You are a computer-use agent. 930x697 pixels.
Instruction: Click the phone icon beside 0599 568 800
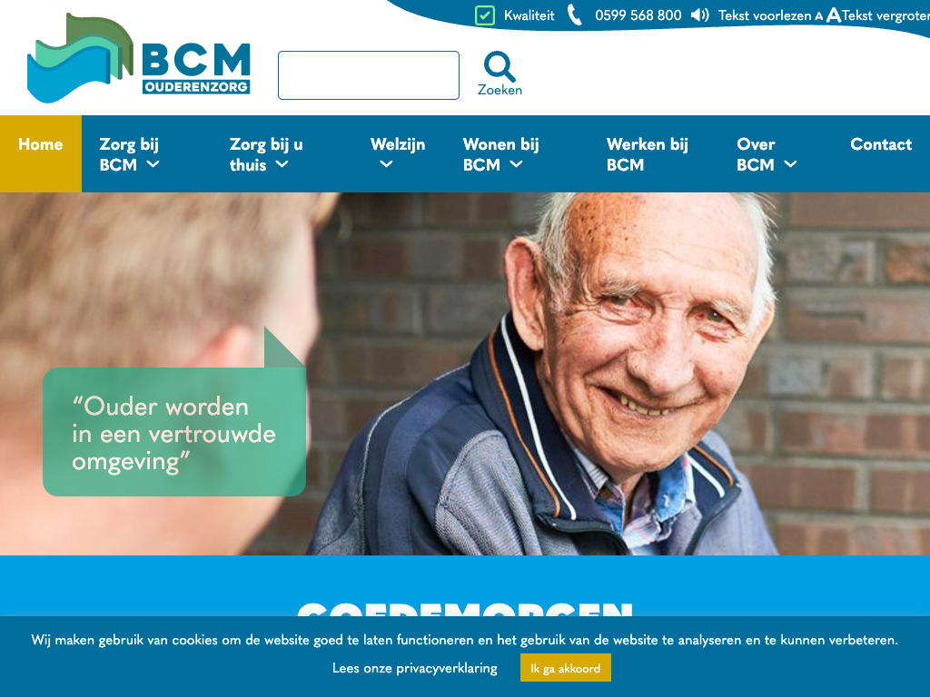[x=574, y=15]
